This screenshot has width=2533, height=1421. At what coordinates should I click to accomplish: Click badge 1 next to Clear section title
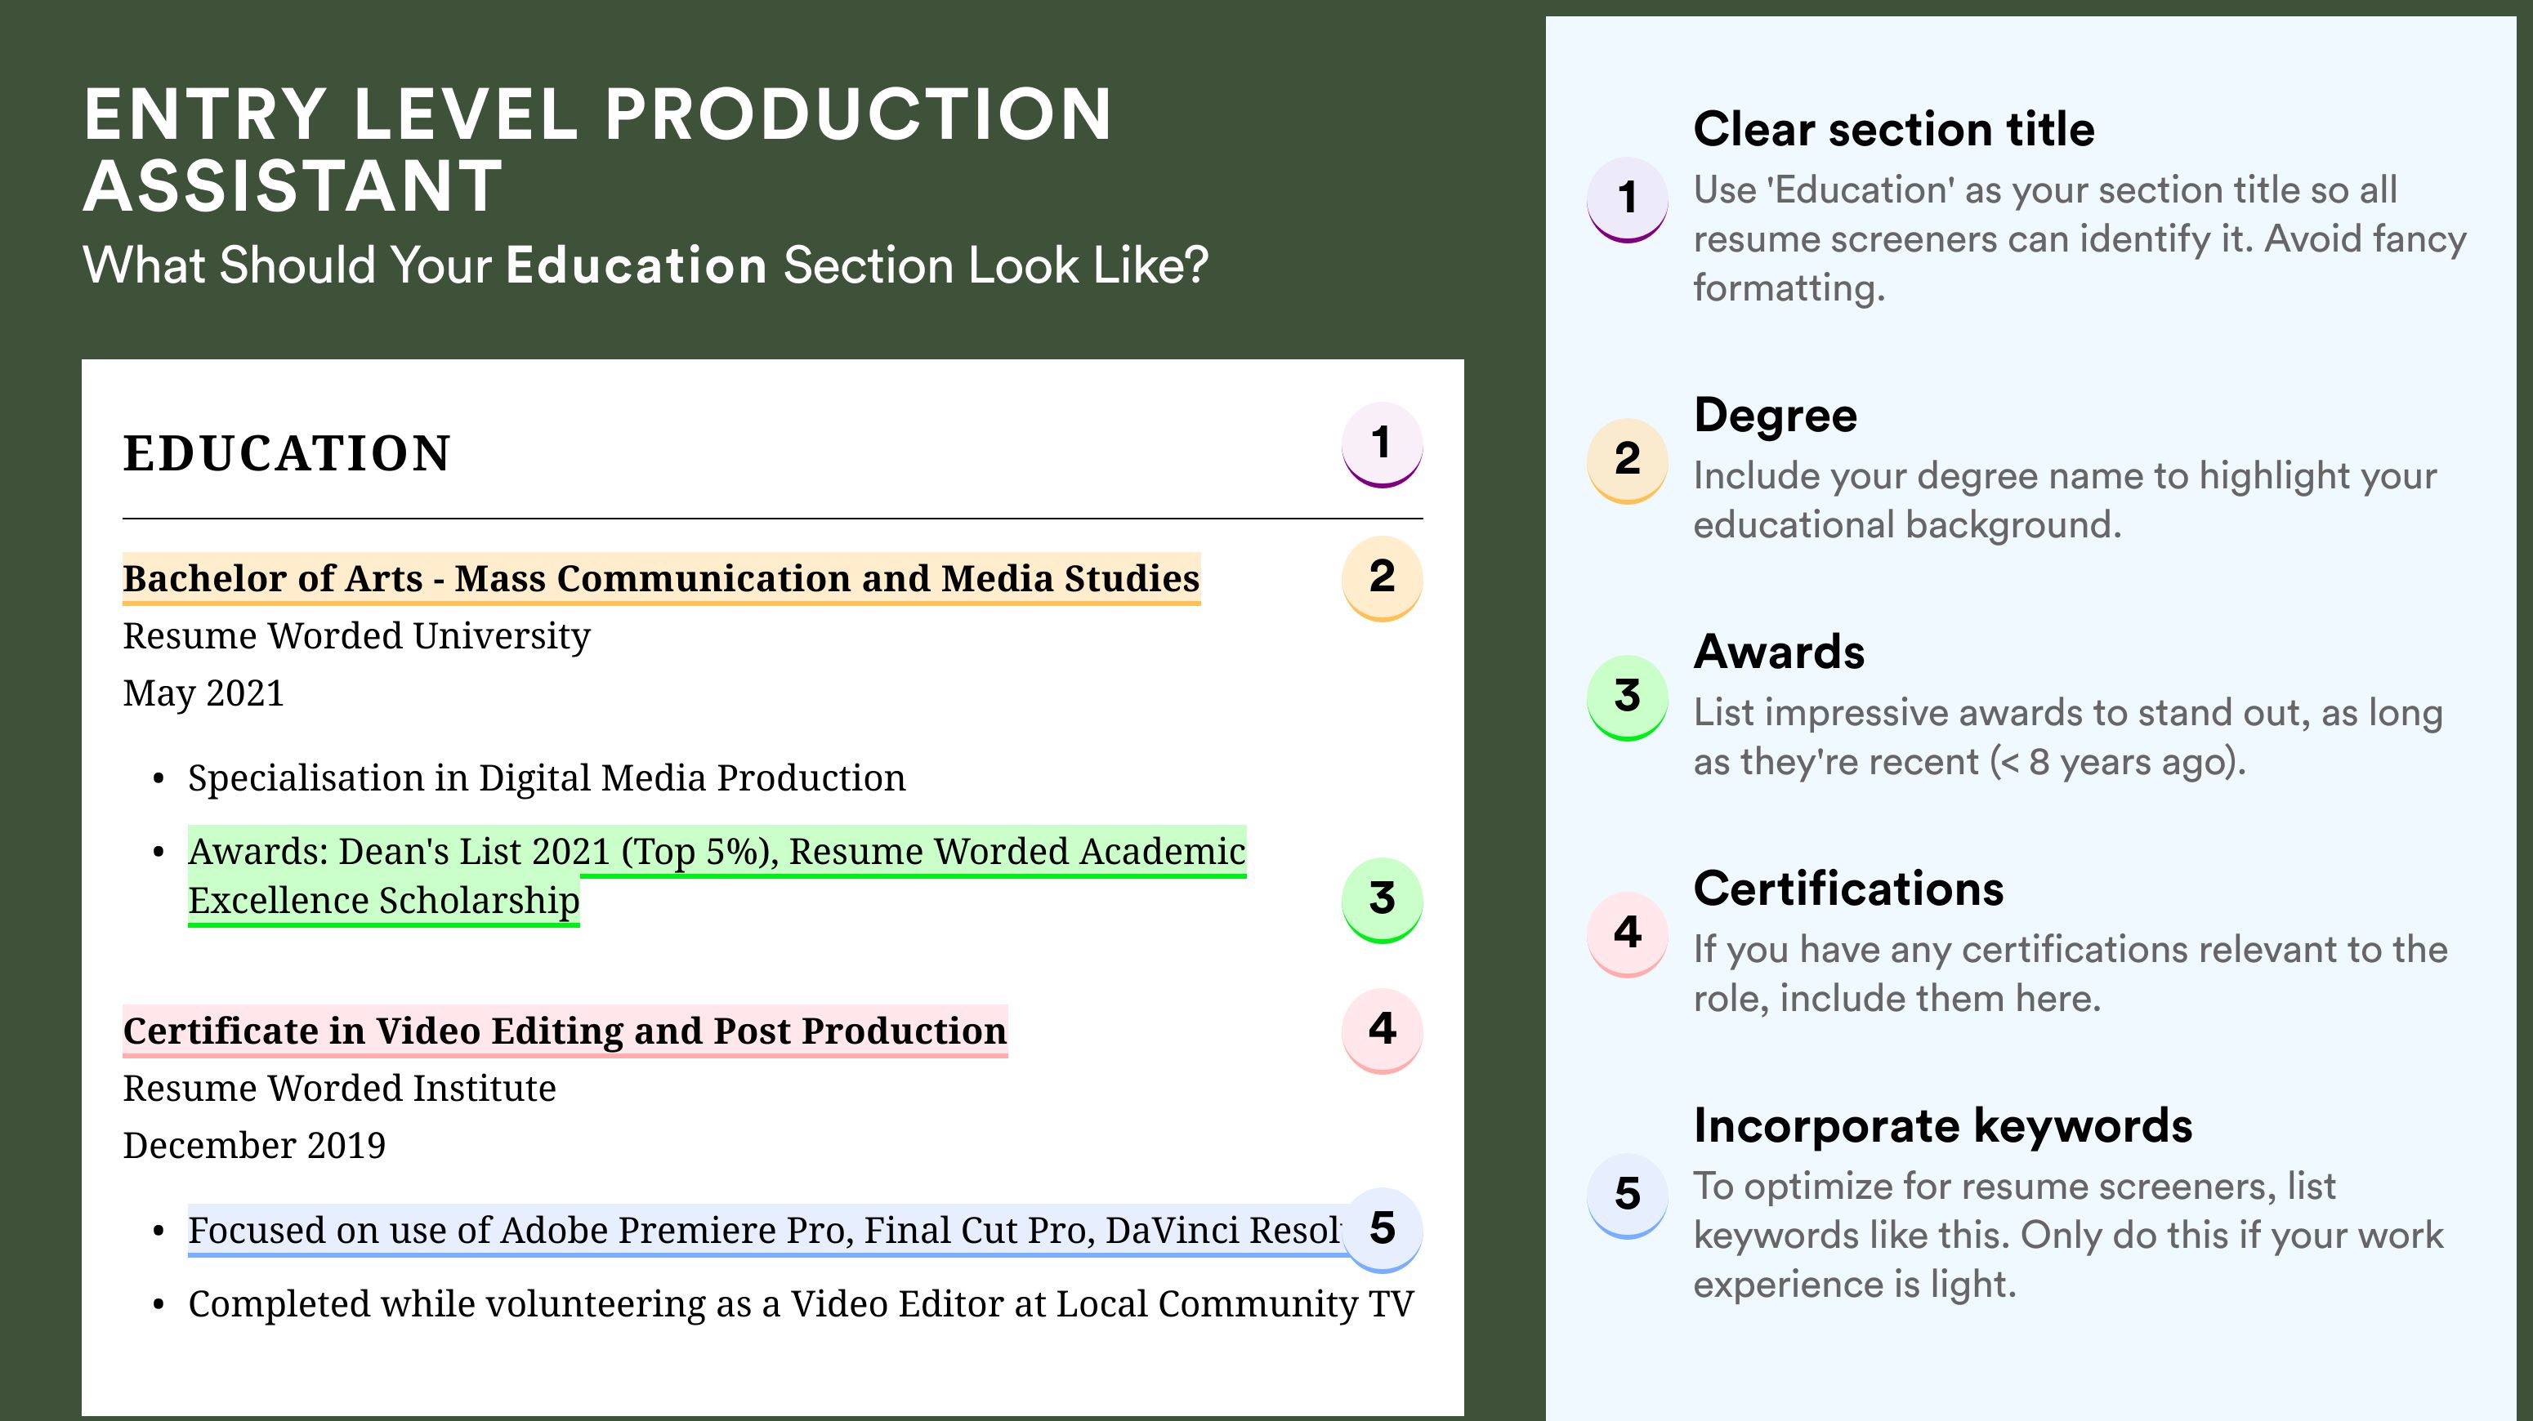(x=1626, y=198)
